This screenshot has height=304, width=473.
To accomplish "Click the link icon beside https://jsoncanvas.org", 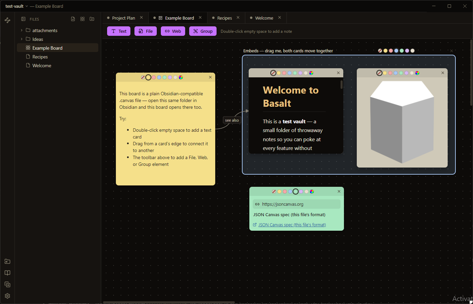I will (257, 204).
